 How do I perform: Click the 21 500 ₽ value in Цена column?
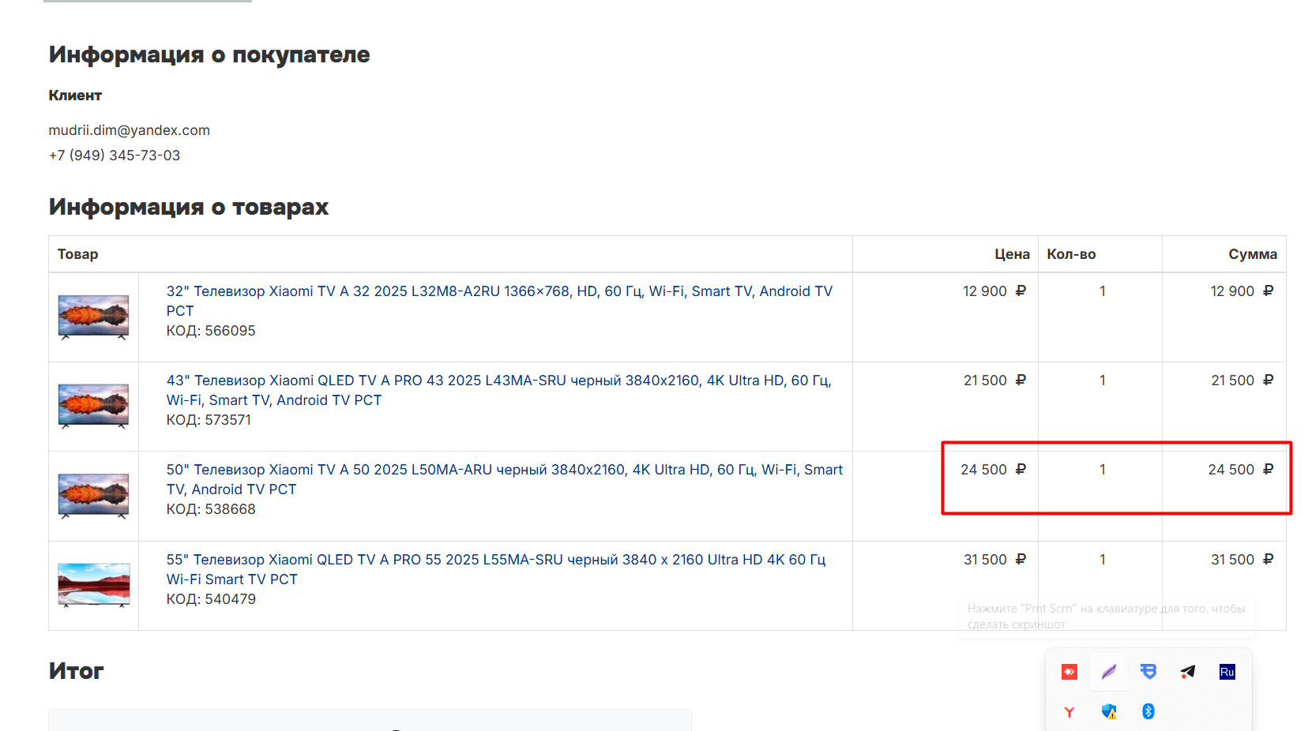(994, 380)
